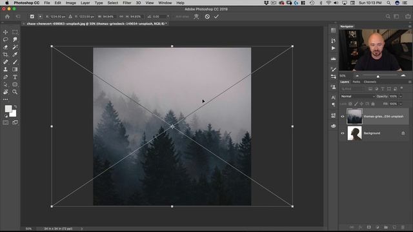Open the Histogram panel icon
This screenshot has width=413, height=232.
tap(333, 59)
